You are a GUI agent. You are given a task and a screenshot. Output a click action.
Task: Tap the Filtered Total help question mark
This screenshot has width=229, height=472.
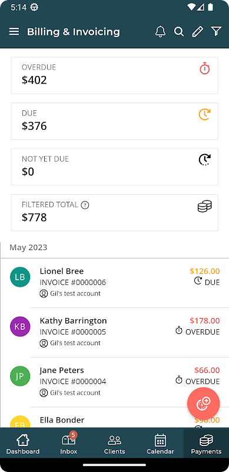[85, 205]
